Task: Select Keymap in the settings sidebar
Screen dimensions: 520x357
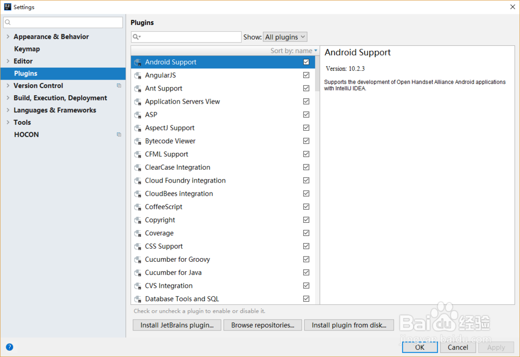Action: 27,49
